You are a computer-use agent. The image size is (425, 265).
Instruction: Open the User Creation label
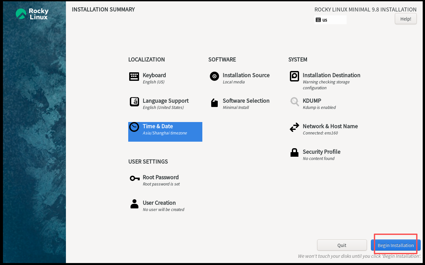tap(159, 203)
